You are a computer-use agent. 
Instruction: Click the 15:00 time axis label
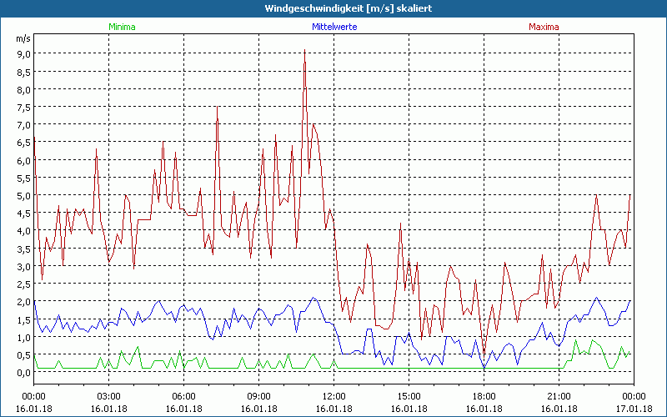(x=409, y=396)
